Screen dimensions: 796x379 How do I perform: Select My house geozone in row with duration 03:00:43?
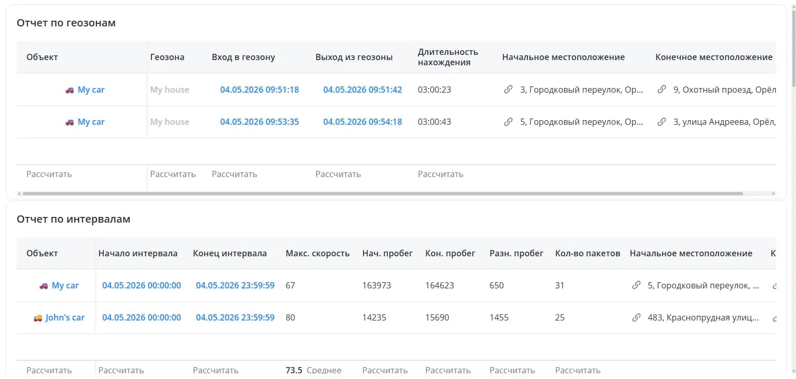pos(170,122)
